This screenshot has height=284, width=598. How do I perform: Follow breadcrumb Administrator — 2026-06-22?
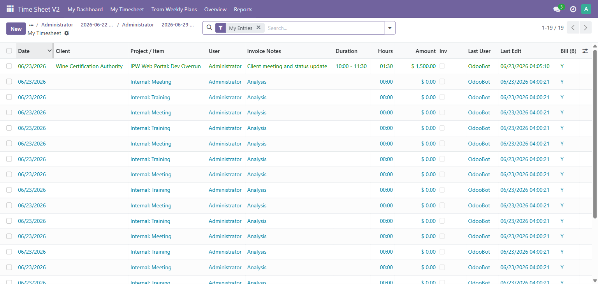click(x=77, y=25)
